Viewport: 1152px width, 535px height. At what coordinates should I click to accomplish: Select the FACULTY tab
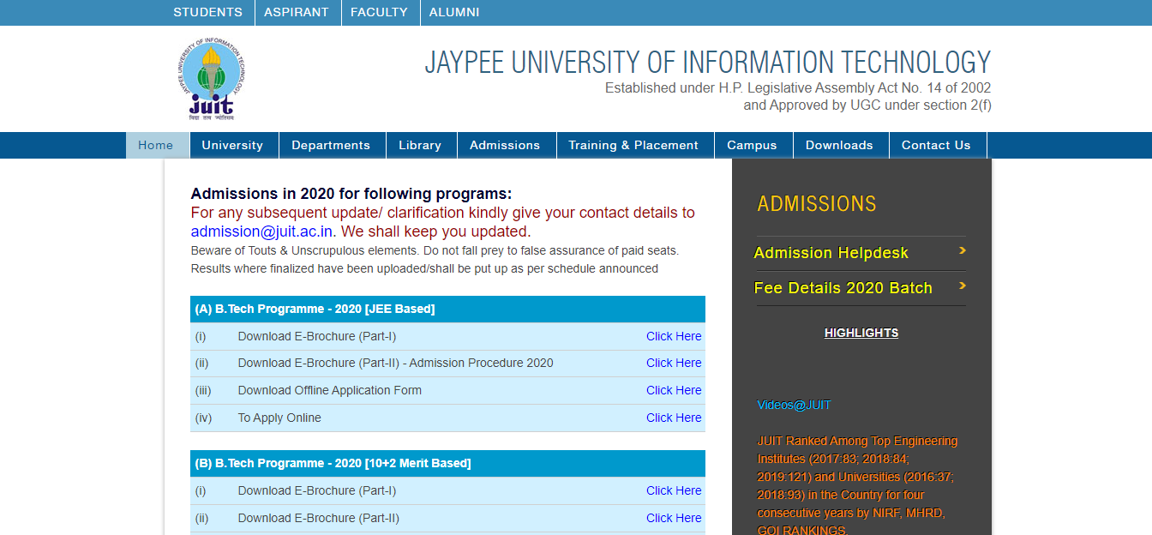coord(380,12)
